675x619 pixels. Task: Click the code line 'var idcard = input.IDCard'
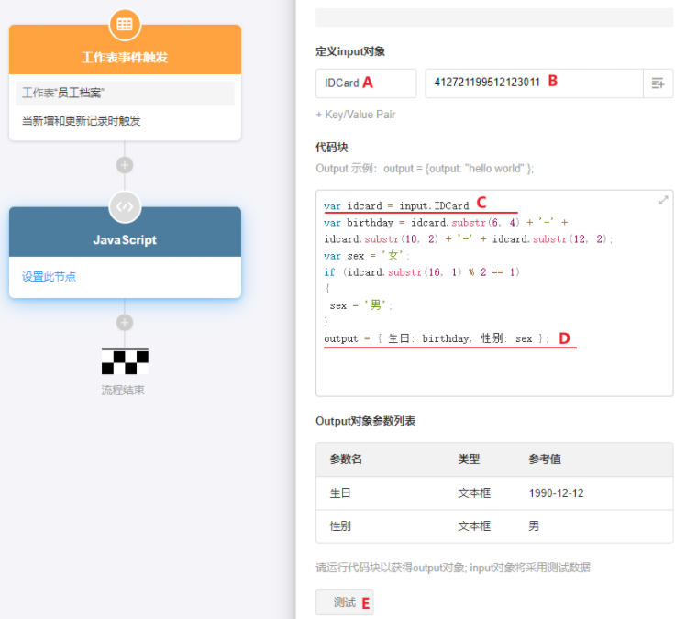[x=396, y=206]
